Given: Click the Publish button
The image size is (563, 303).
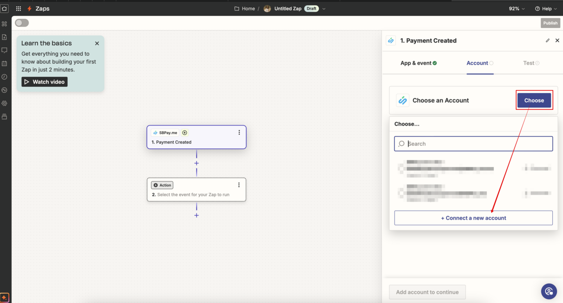Looking at the screenshot, I should (x=550, y=23).
